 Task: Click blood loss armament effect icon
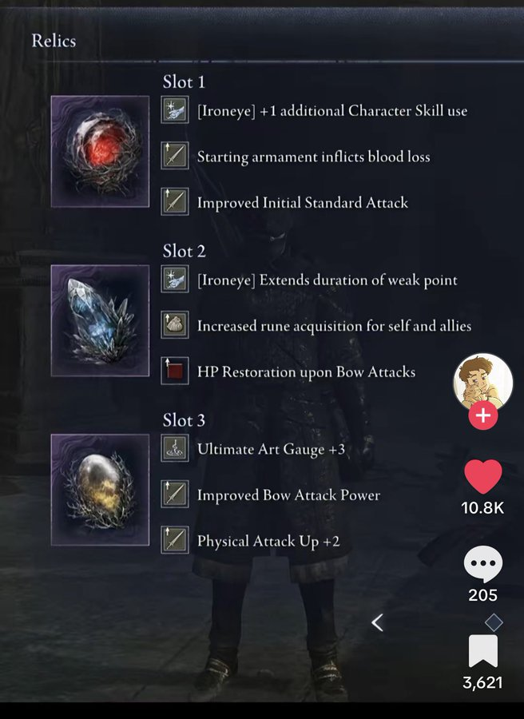(175, 156)
